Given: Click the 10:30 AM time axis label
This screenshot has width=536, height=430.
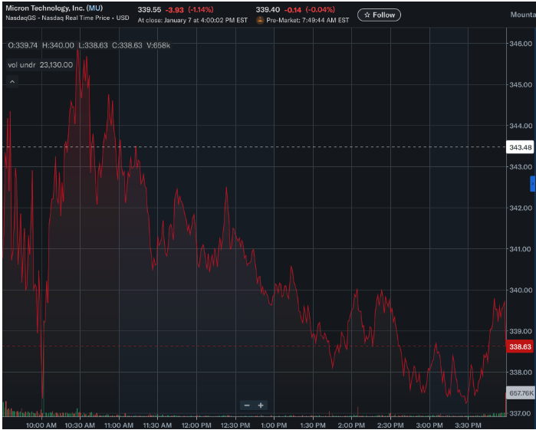Looking at the screenshot, I should click(x=80, y=425).
